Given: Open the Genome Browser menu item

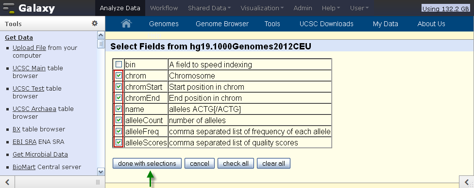Looking at the screenshot, I should (222, 24).
